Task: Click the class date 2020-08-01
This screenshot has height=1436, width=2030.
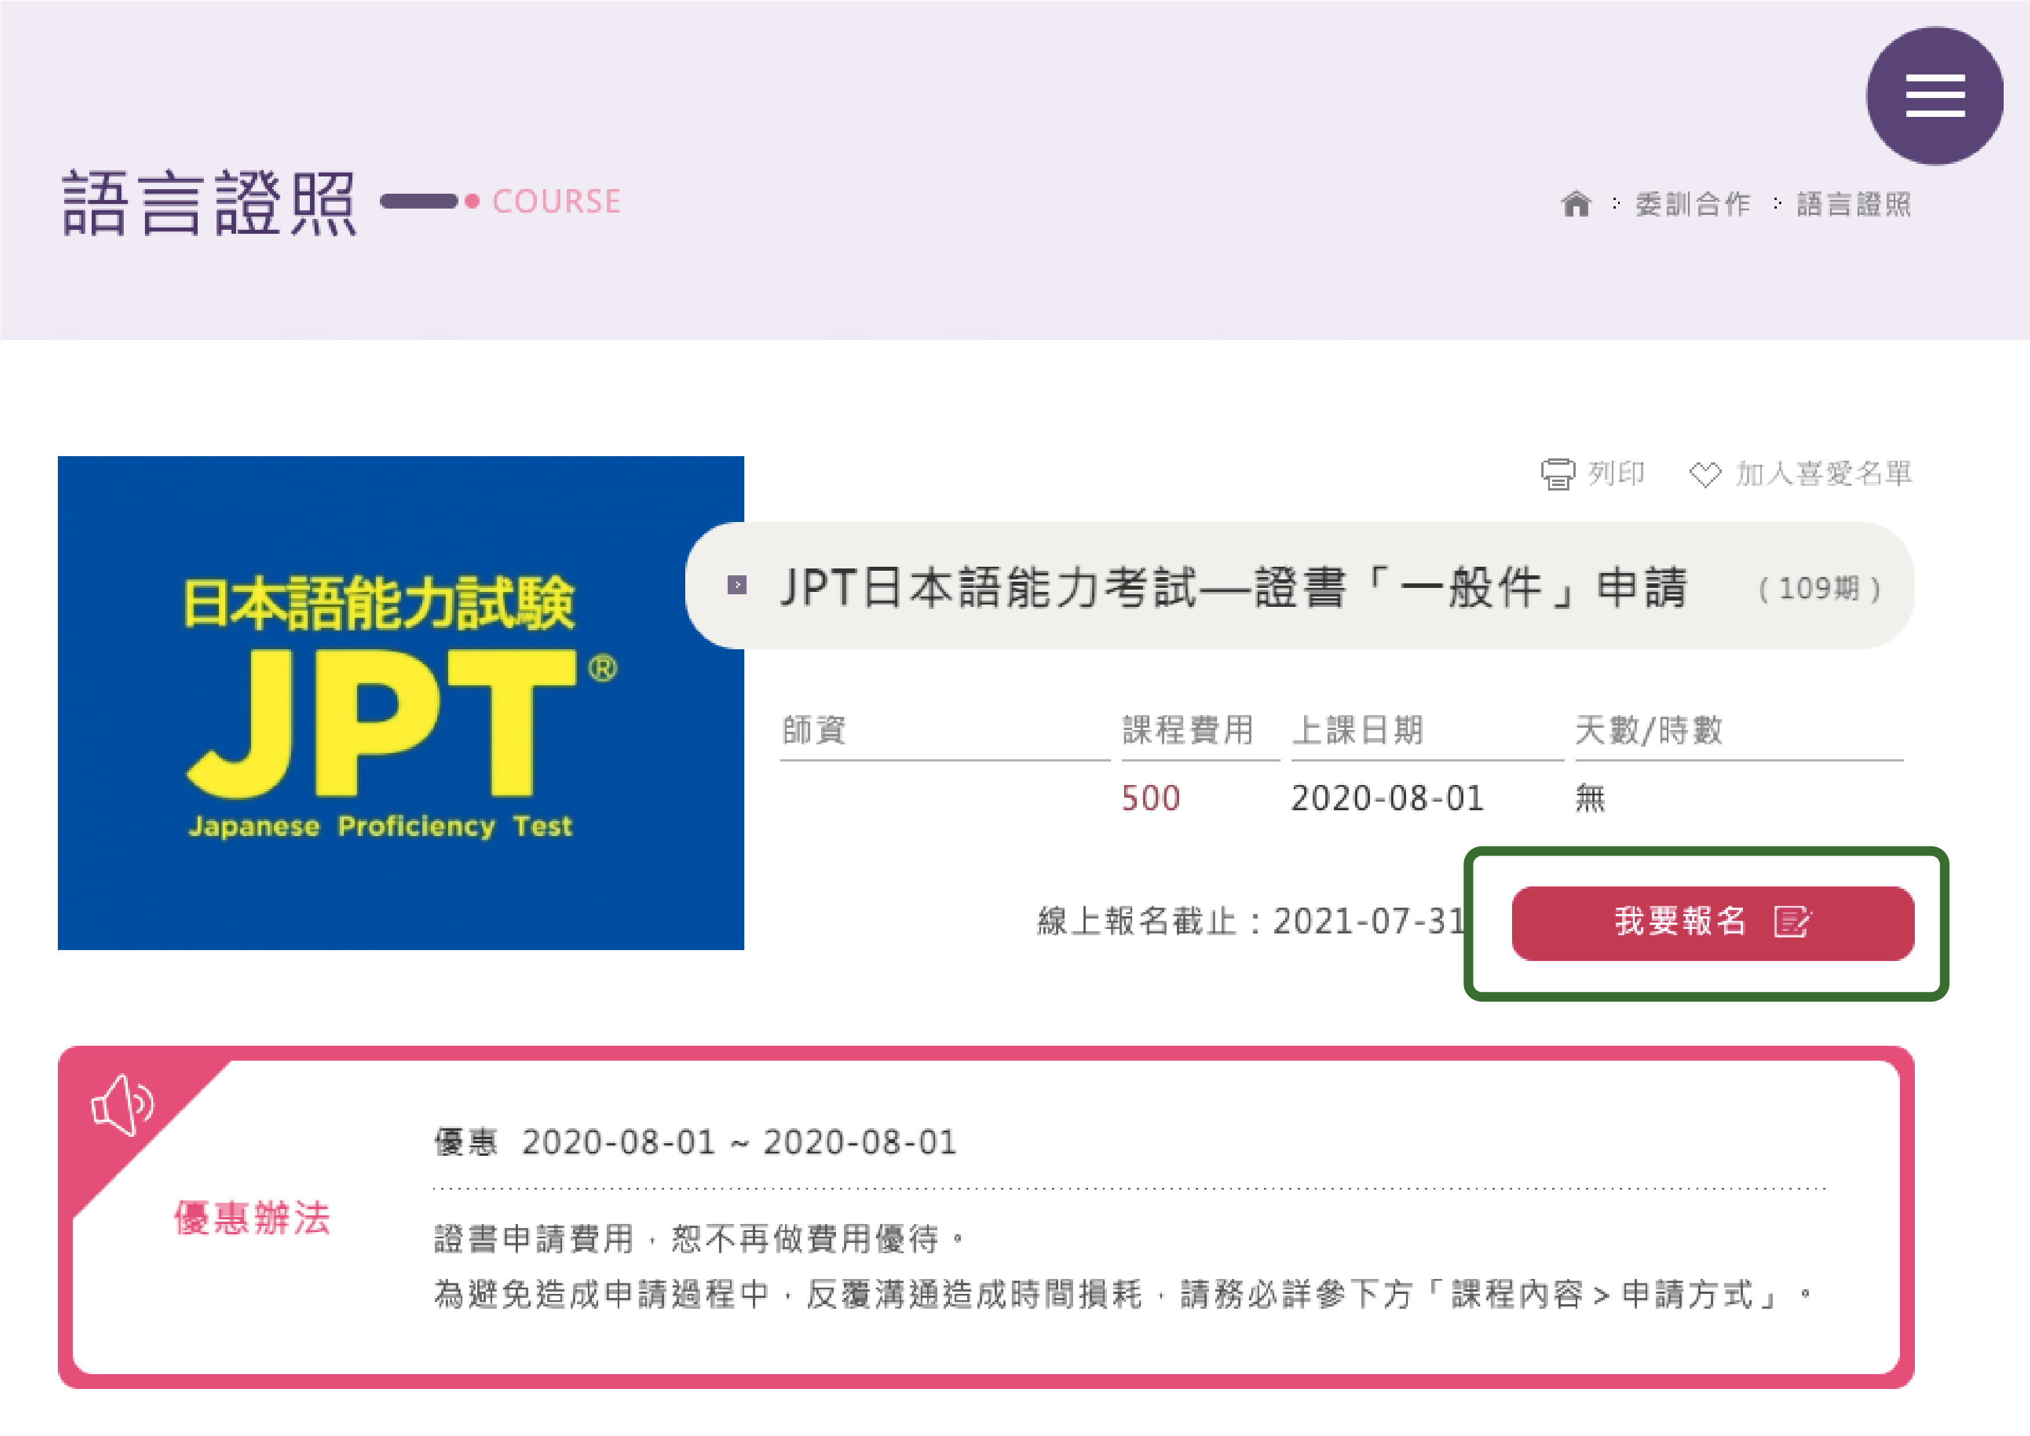Action: (1387, 798)
